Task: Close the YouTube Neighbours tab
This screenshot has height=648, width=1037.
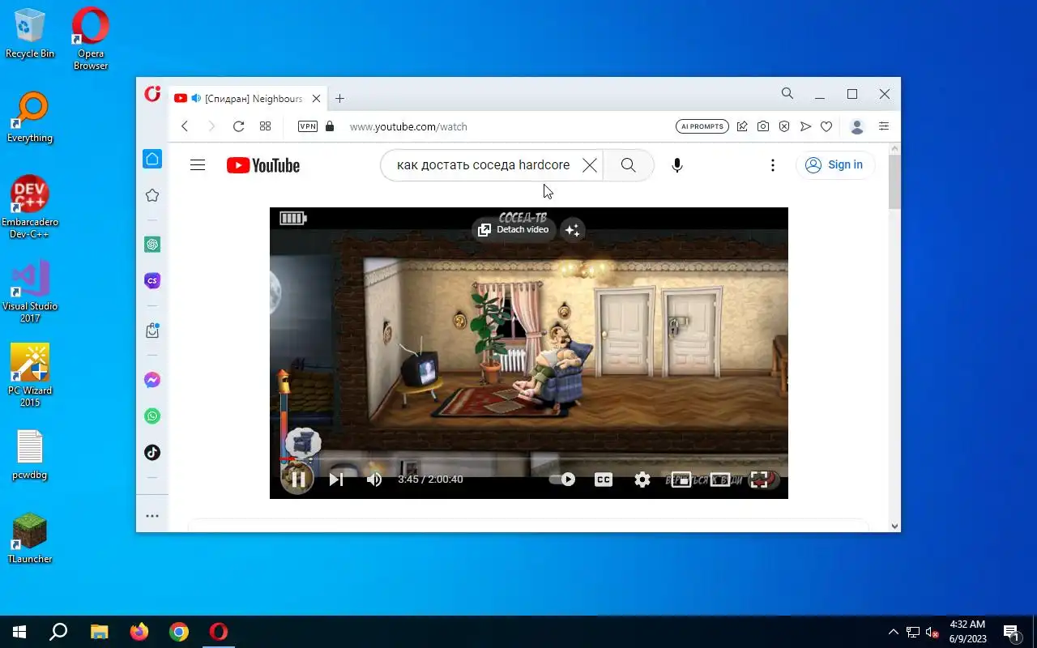Action: pyautogui.click(x=316, y=98)
